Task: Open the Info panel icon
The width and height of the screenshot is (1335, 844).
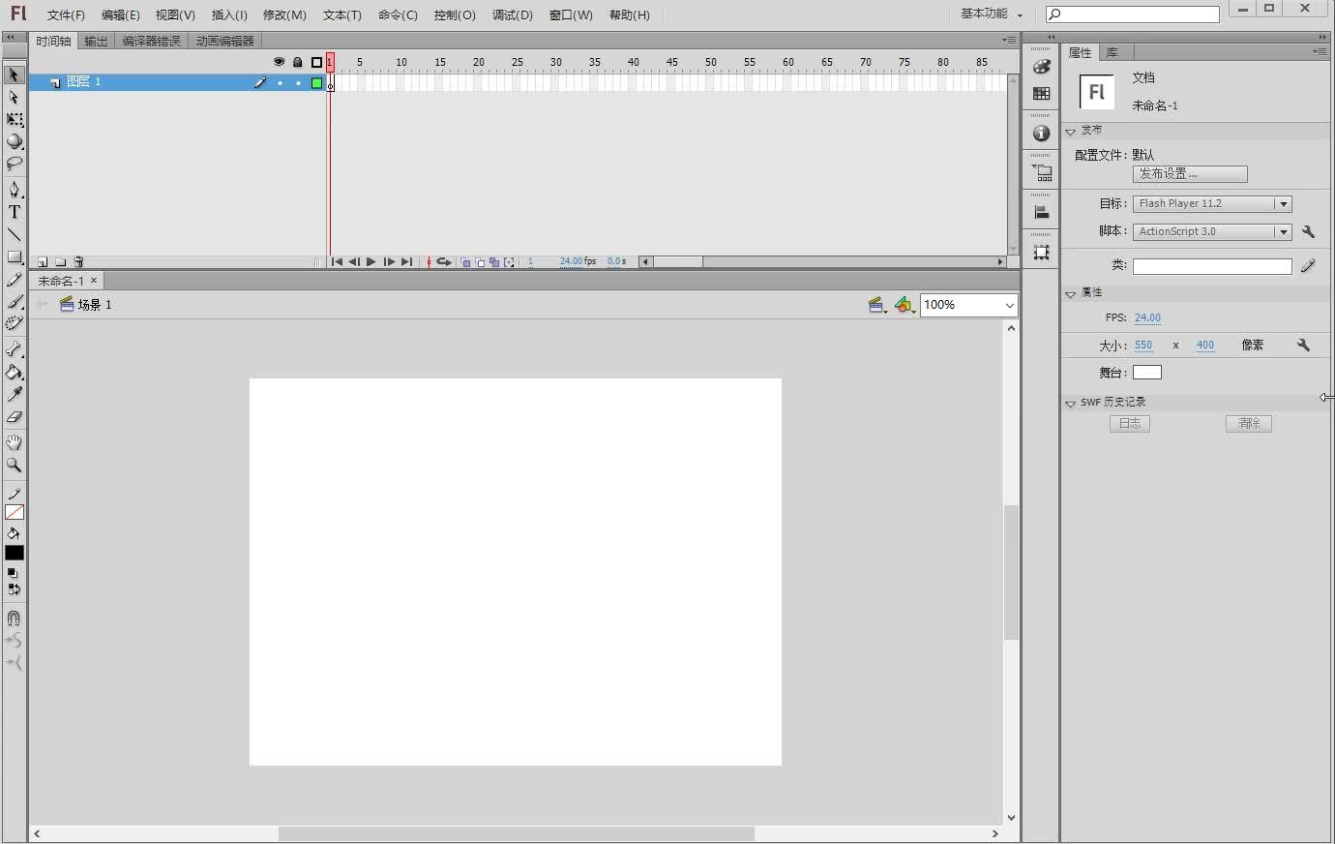Action: click(1041, 134)
